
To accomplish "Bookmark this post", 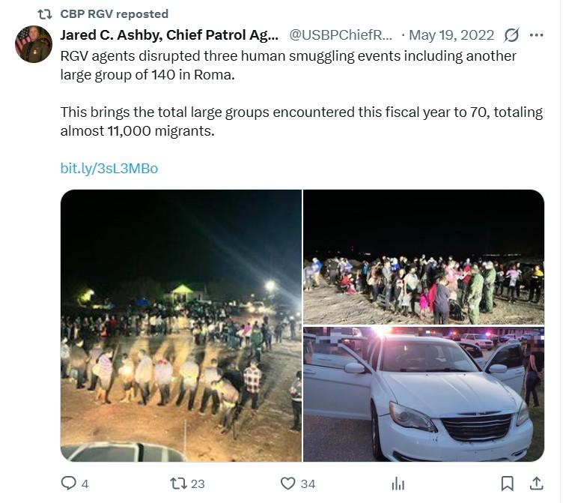I will point(508,484).
